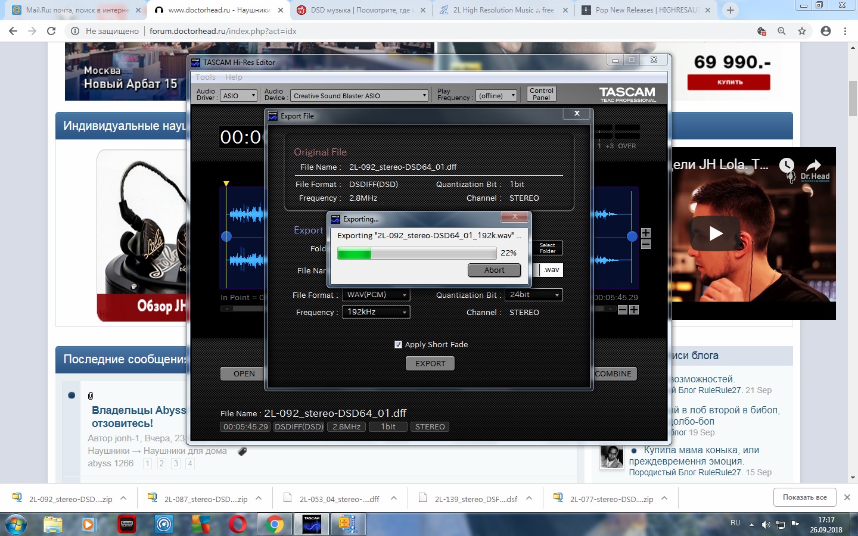The width and height of the screenshot is (858, 536).
Task: Click the yellow In Point marker
Action: tap(226, 184)
